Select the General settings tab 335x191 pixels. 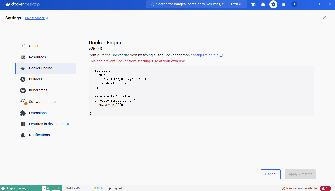click(45, 46)
